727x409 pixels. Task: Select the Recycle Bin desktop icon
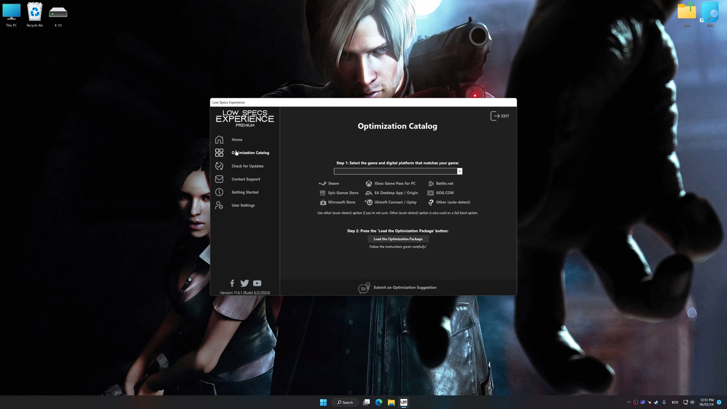35,15
